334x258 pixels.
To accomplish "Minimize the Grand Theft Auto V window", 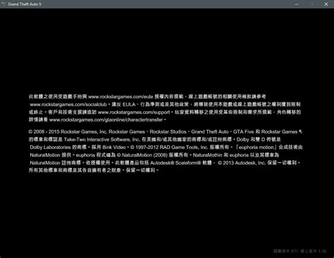I will coord(297,4).
